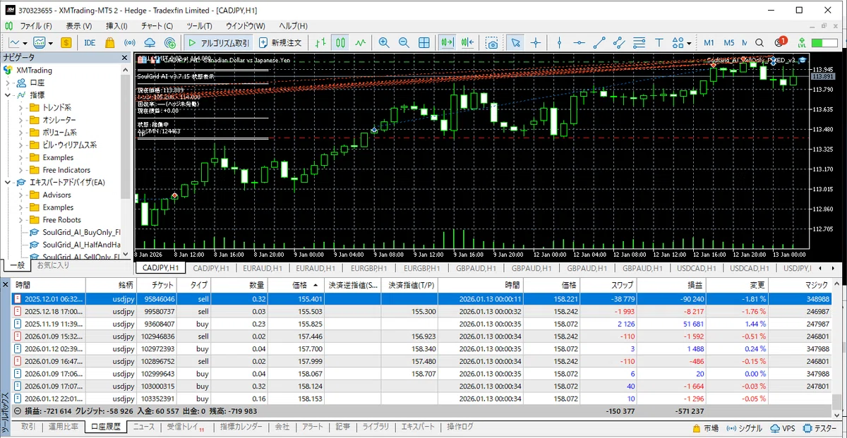Open the 挿入(I) menu
The width and height of the screenshot is (847, 438).
tap(116, 26)
